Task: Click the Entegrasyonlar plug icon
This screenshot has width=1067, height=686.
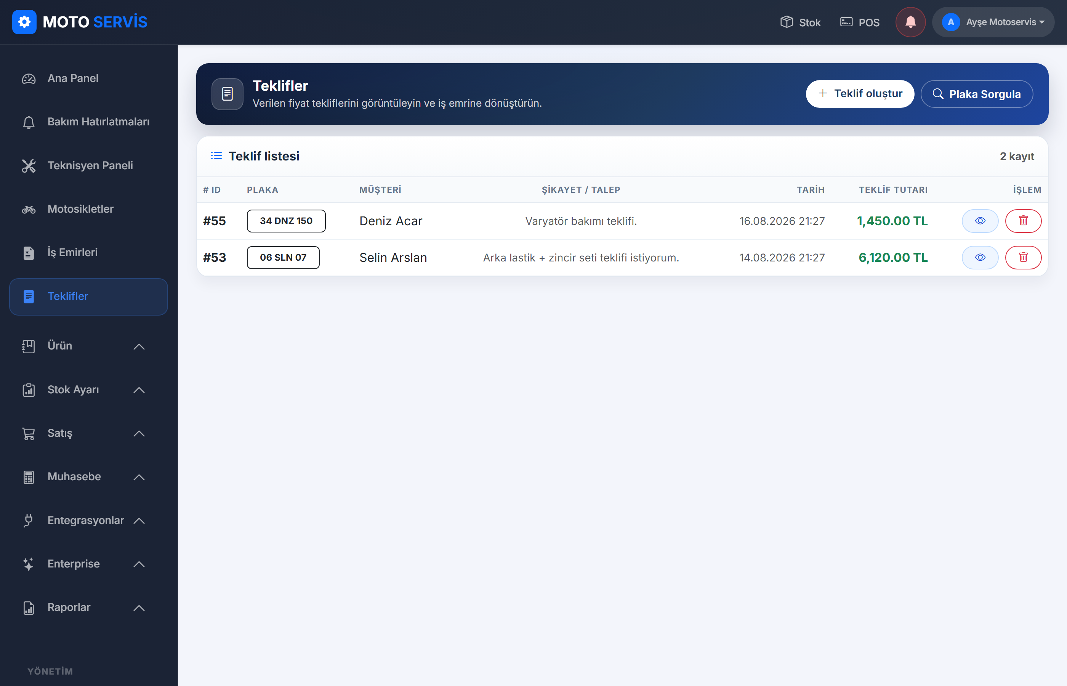Action: 29,520
